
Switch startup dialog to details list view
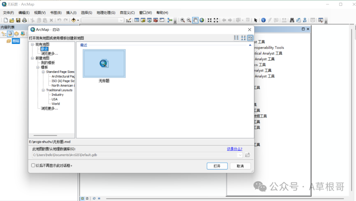click(237, 38)
